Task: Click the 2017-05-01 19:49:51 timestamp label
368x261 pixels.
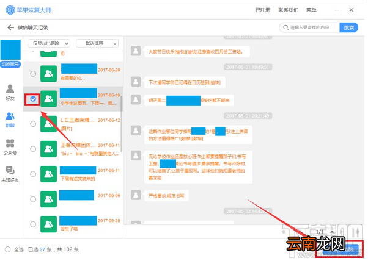Action: coord(248,67)
